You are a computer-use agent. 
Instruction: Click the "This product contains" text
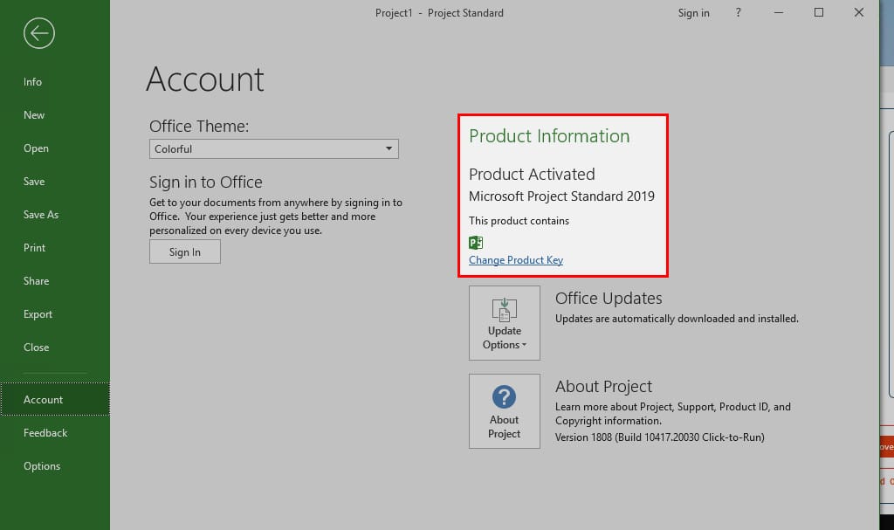click(519, 221)
